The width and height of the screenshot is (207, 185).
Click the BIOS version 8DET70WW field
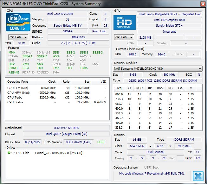coord(79,142)
